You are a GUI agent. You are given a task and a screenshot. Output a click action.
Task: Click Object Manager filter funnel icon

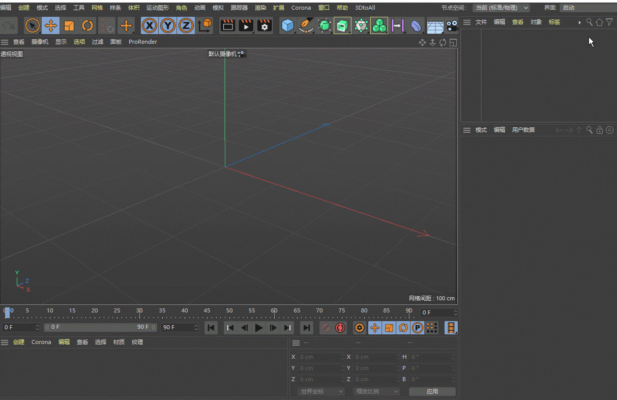click(609, 22)
